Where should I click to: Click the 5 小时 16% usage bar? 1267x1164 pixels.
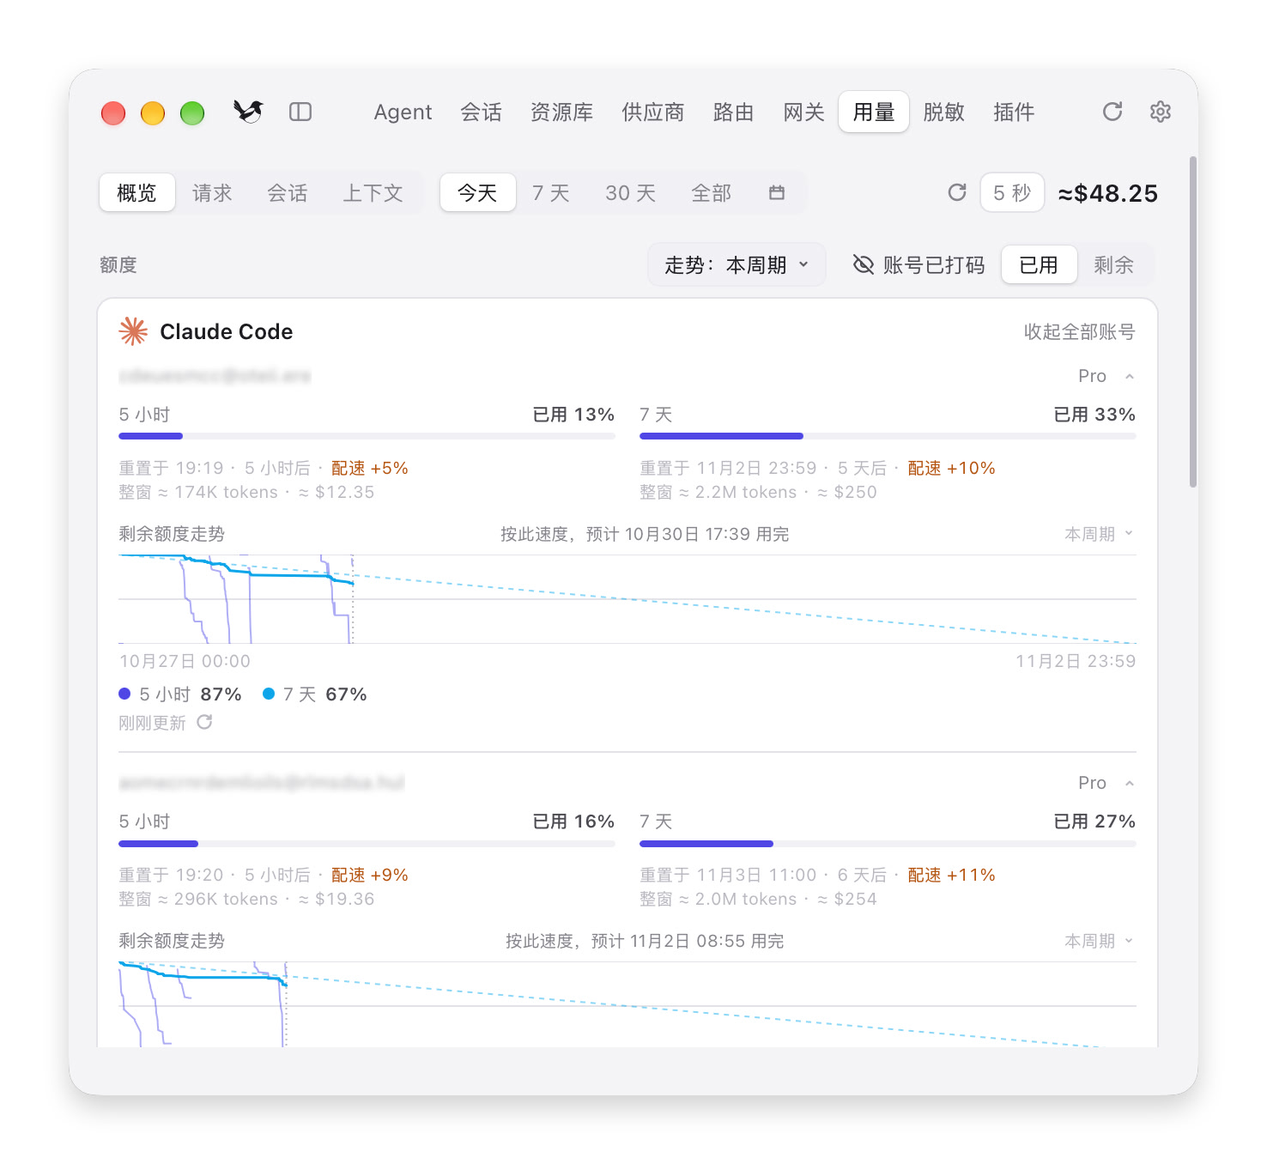pos(367,844)
